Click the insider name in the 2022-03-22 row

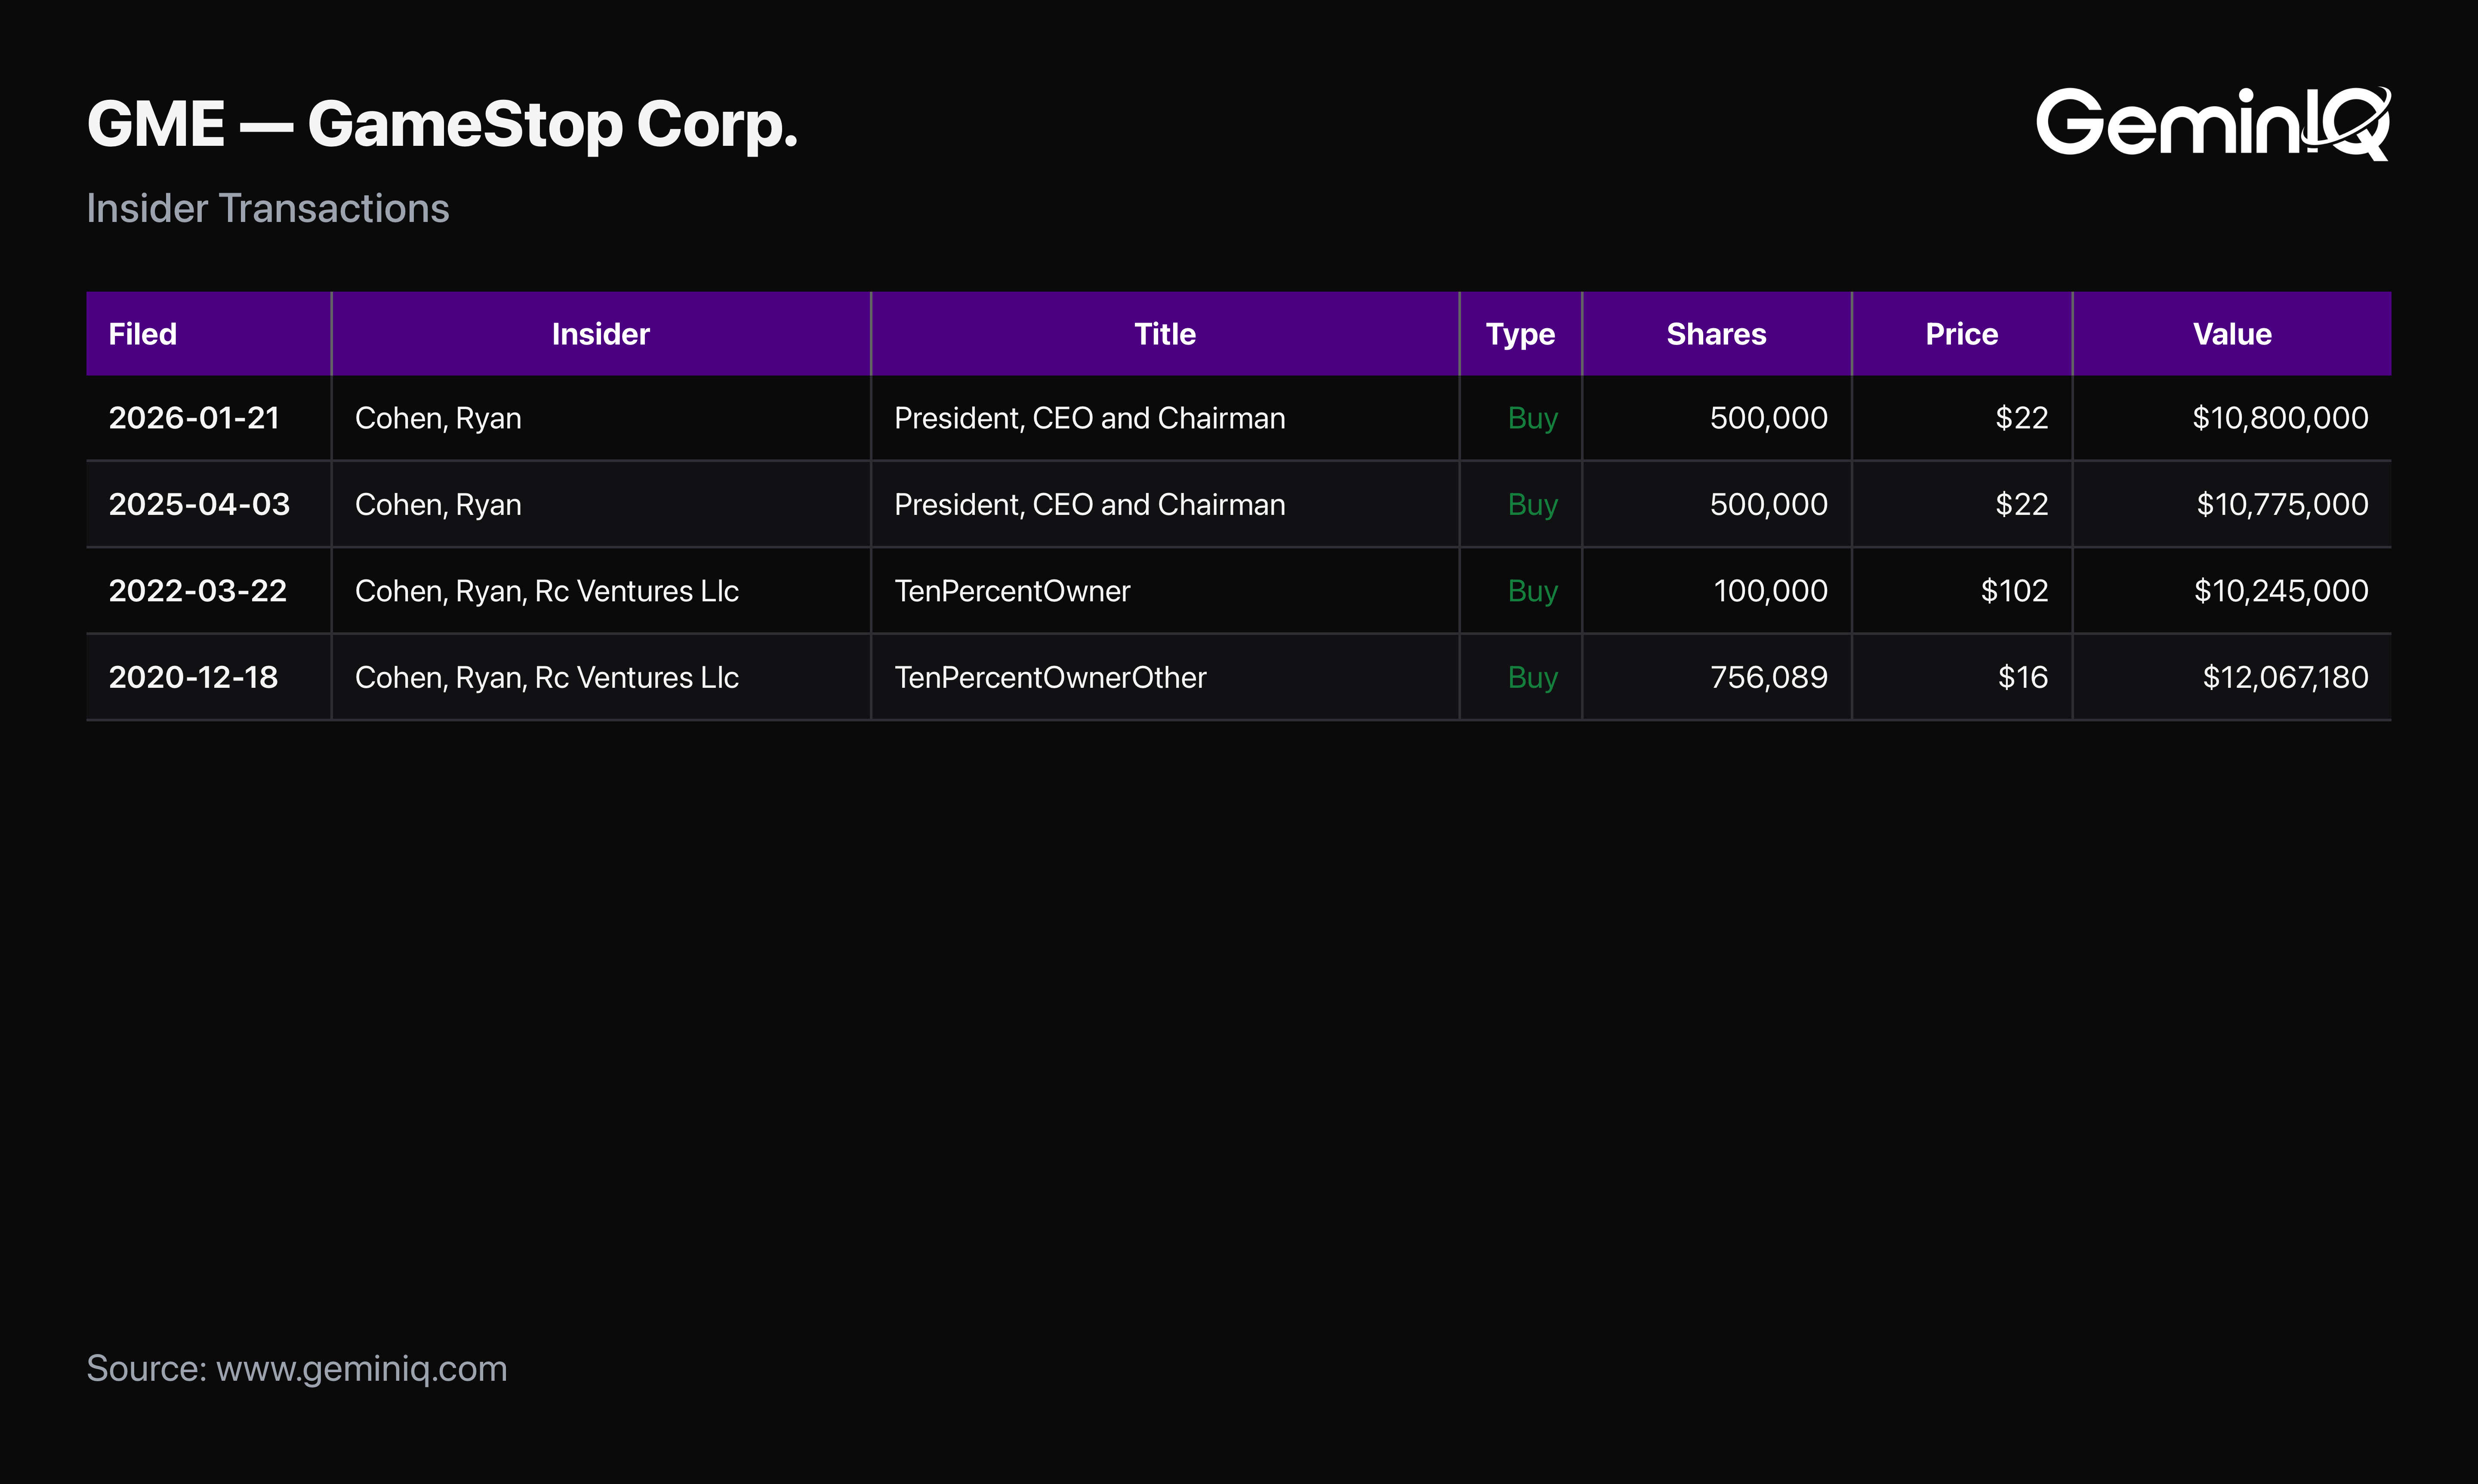coord(547,591)
